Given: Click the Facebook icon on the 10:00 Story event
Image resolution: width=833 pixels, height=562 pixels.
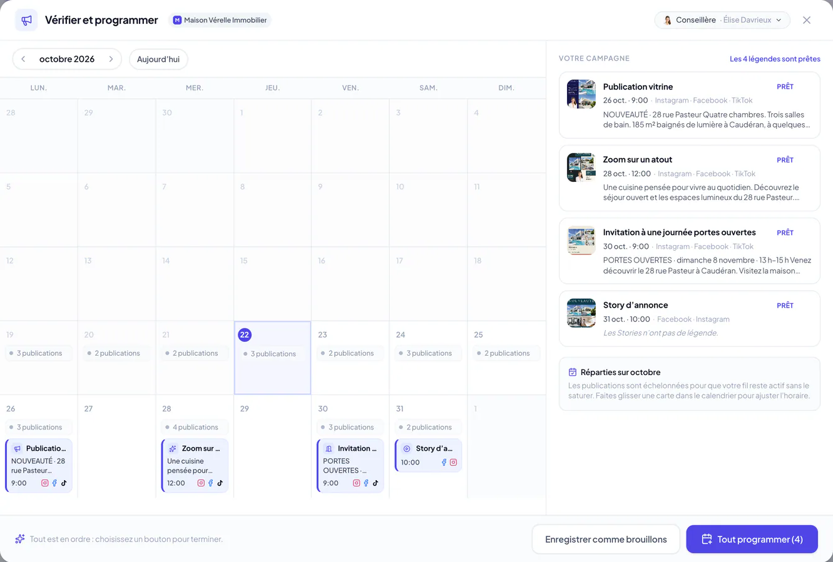Looking at the screenshot, I should point(444,463).
